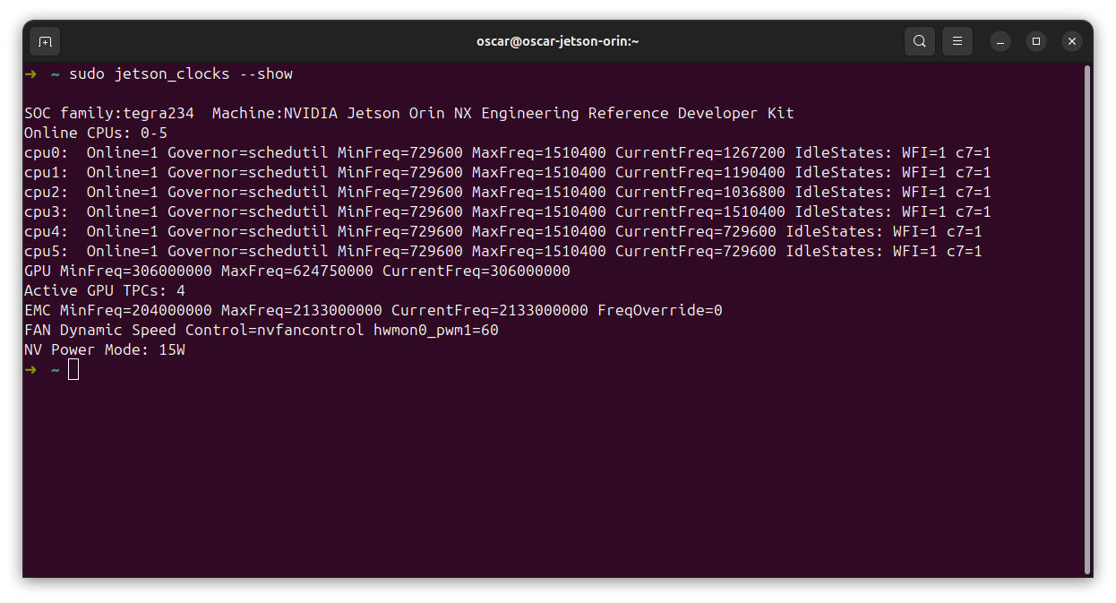Screen dimensions: 1116x603
Task: Click the 'SOC family:tegra234' text
Action: [109, 113]
